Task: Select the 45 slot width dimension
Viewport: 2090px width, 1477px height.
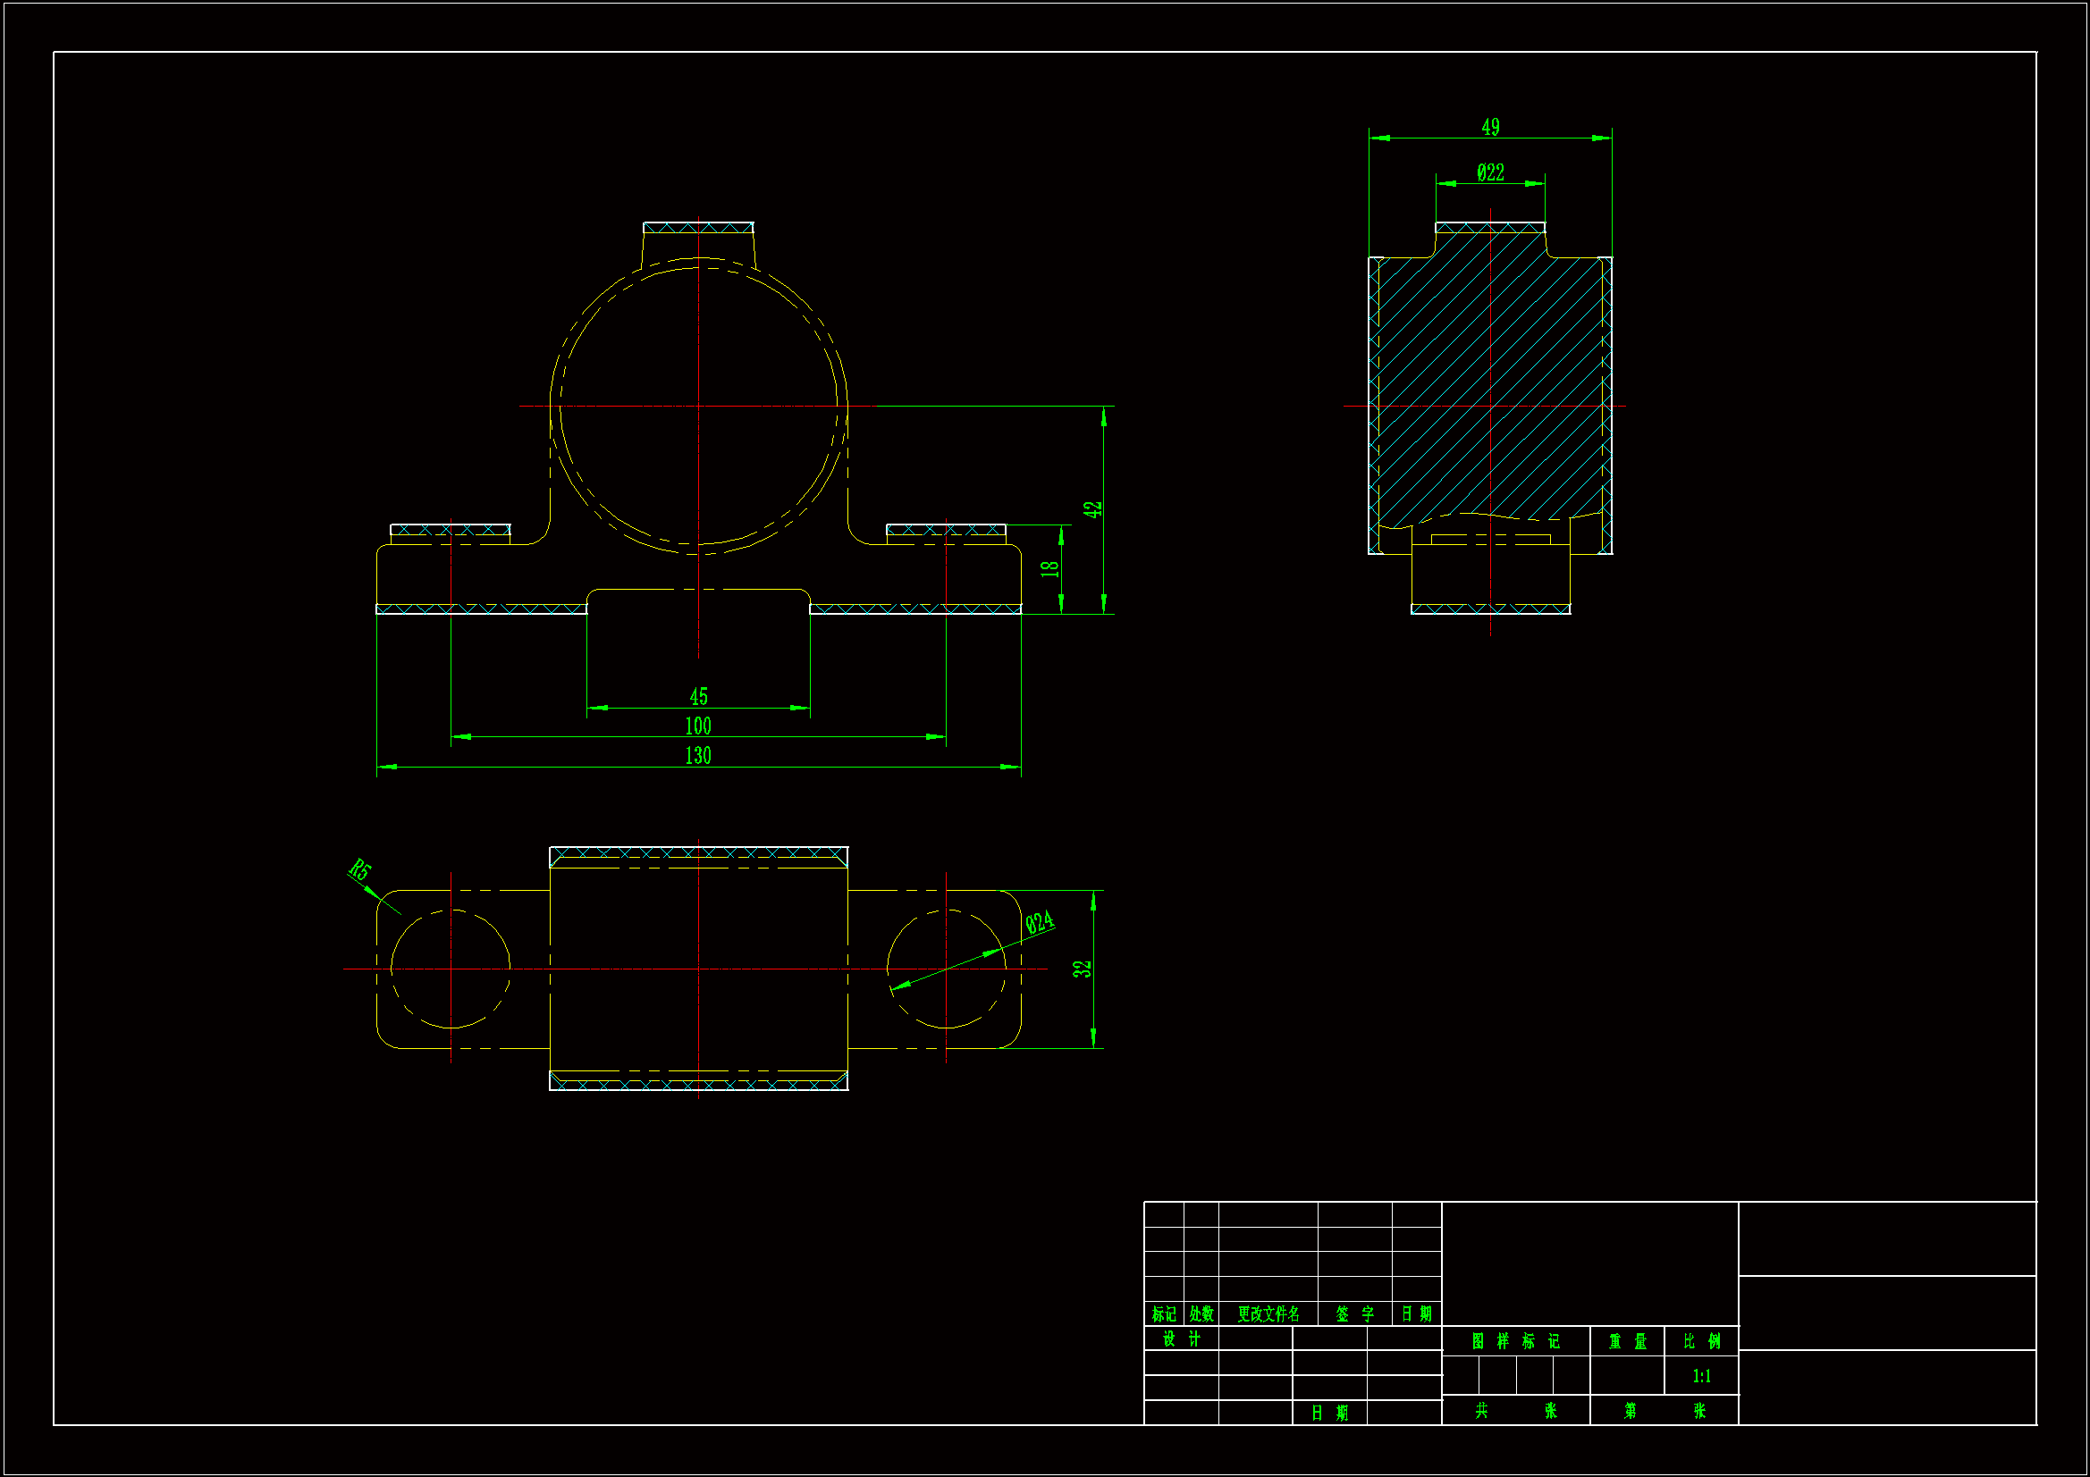Action: tap(698, 697)
